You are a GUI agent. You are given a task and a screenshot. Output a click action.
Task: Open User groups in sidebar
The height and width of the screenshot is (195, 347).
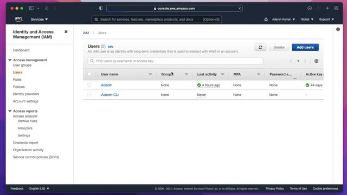pyautogui.click(x=22, y=65)
